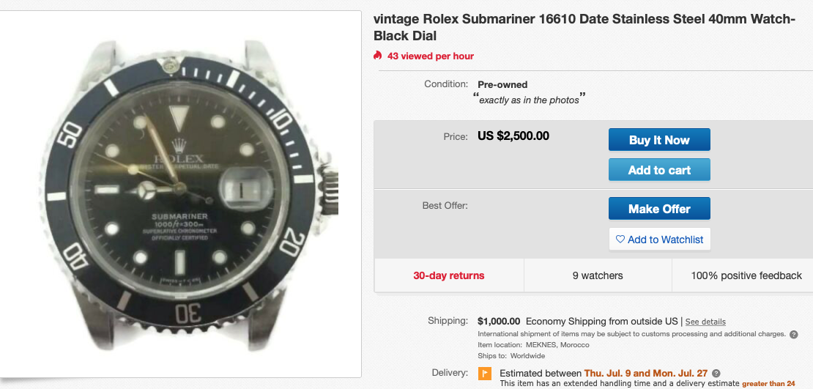
Task: Click the orange delivery flag icon
Action: click(x=485, y=374)
